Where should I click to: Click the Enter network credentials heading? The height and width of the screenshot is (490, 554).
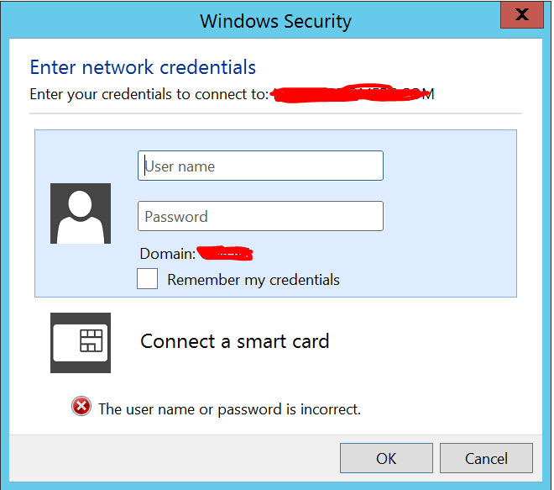143,67
